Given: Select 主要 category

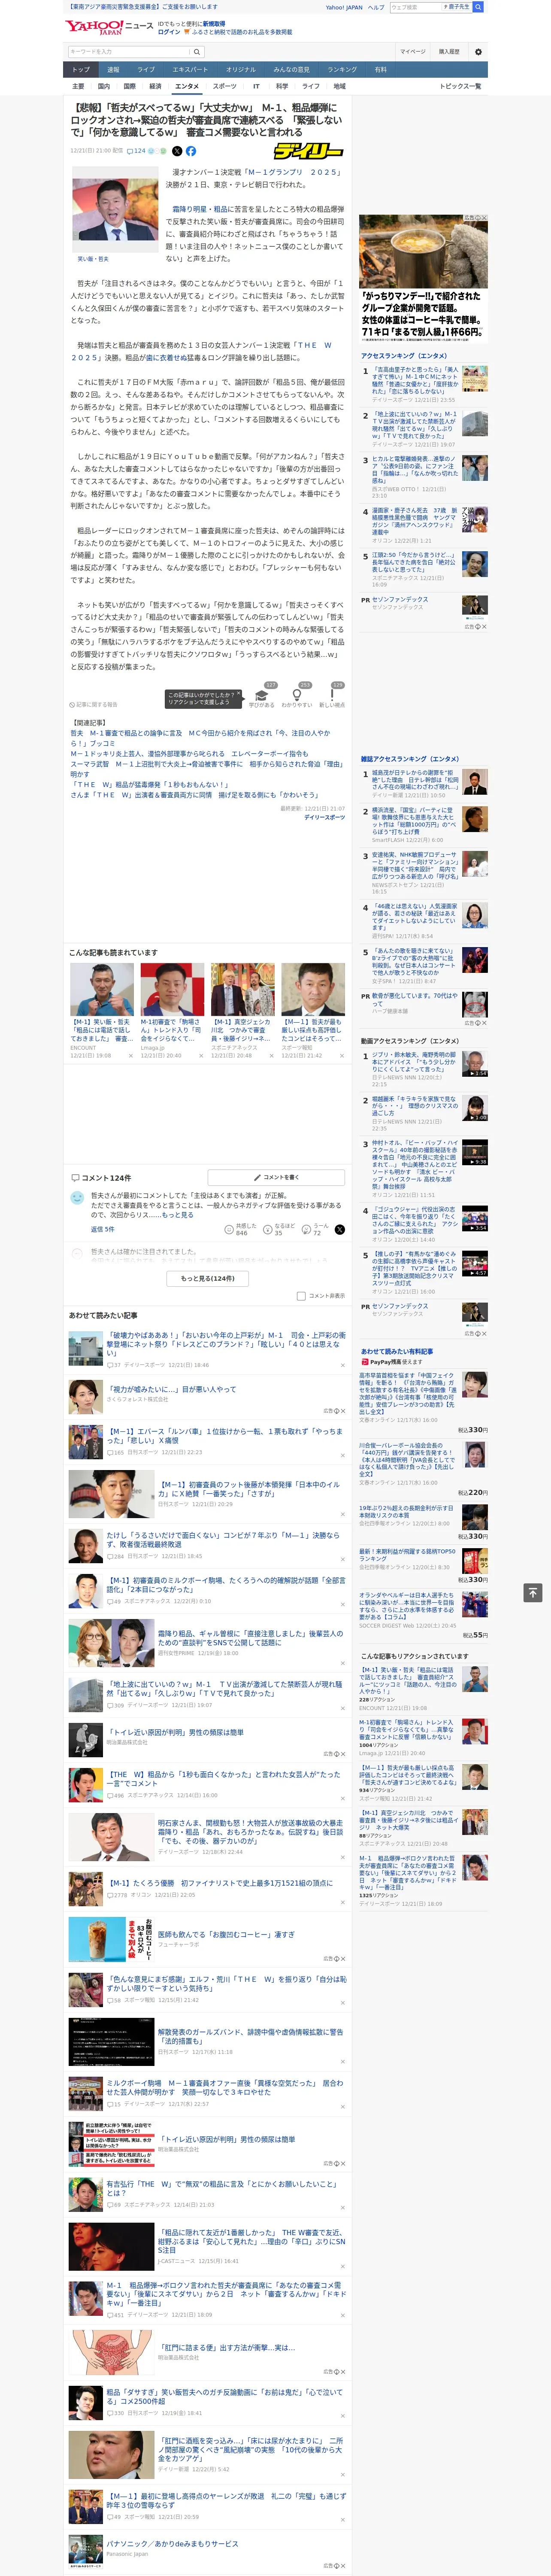Looking at the screenshot, I should (78, 86).
